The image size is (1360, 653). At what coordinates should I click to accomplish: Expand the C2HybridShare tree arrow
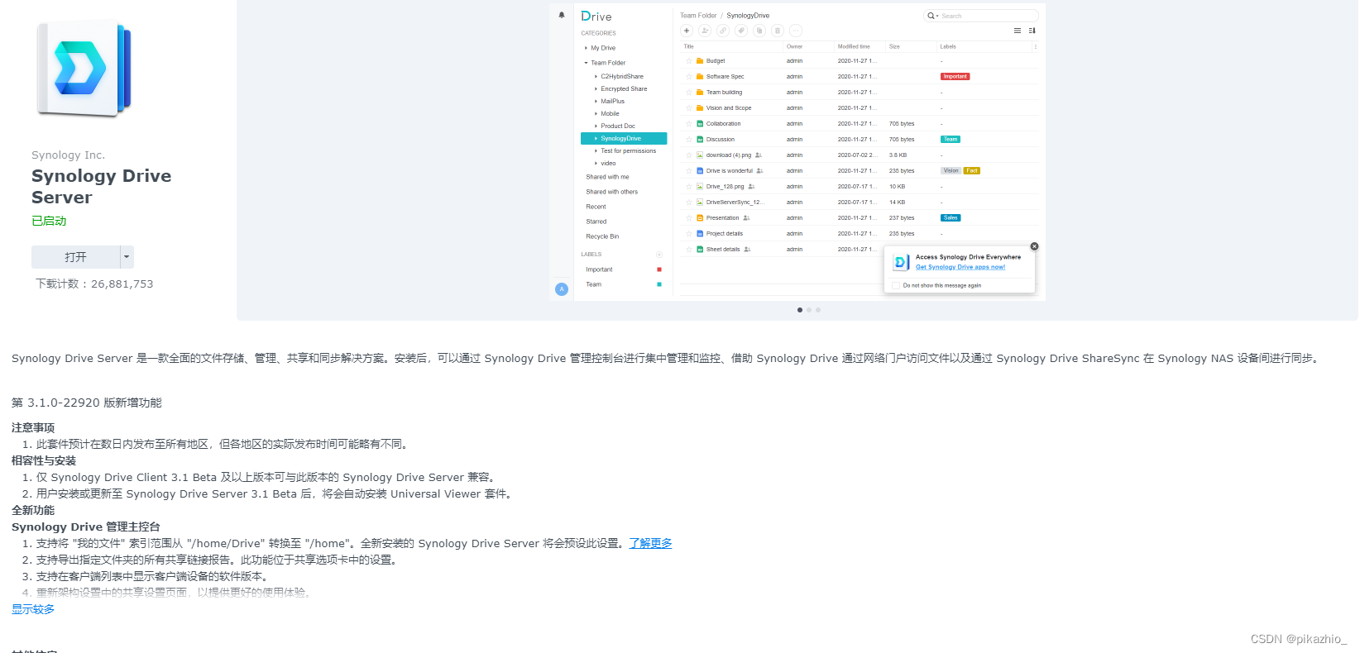click(596, 76)
